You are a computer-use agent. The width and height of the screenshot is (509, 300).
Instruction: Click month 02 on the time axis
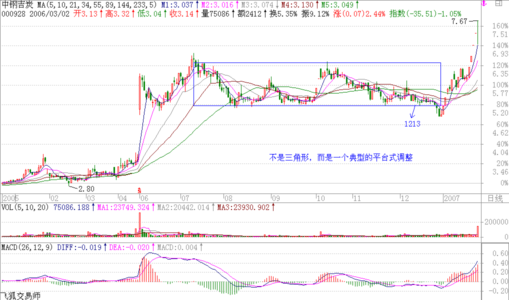pos(54,198)
